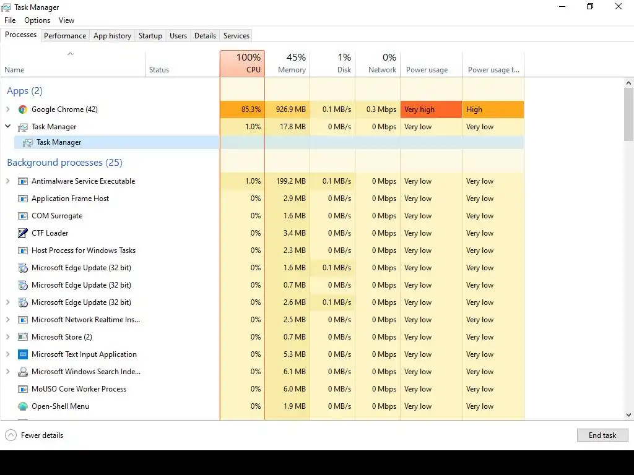This screenshot has height=475, width=634.
Task: Open the Options menu
Action: 37,20
